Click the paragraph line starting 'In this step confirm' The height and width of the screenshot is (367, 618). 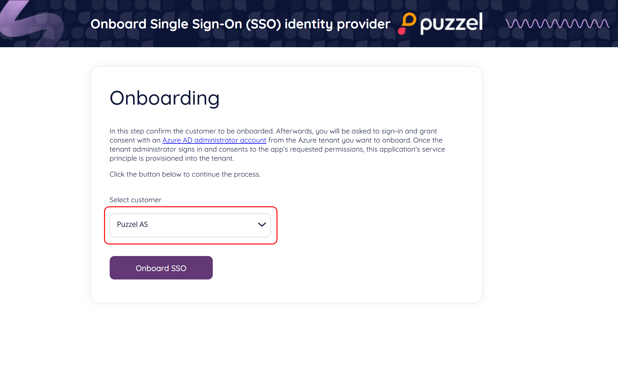[273, 131]
